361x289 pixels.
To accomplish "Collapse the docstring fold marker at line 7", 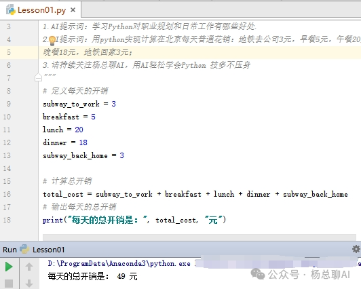I will point(38,77).
